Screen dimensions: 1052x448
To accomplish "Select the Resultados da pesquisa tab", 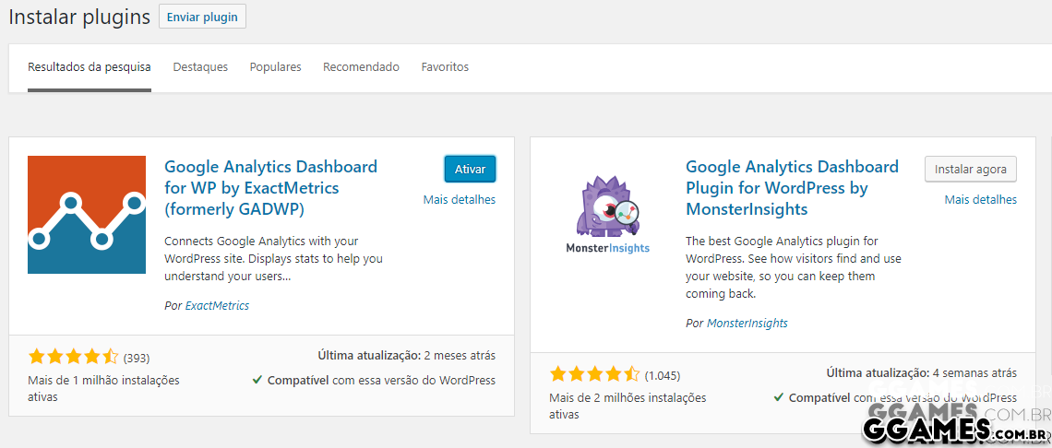I will (x=90, y=67).
